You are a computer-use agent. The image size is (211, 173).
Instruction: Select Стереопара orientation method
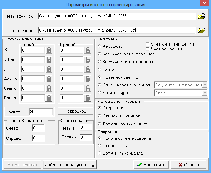pos(100,108)
